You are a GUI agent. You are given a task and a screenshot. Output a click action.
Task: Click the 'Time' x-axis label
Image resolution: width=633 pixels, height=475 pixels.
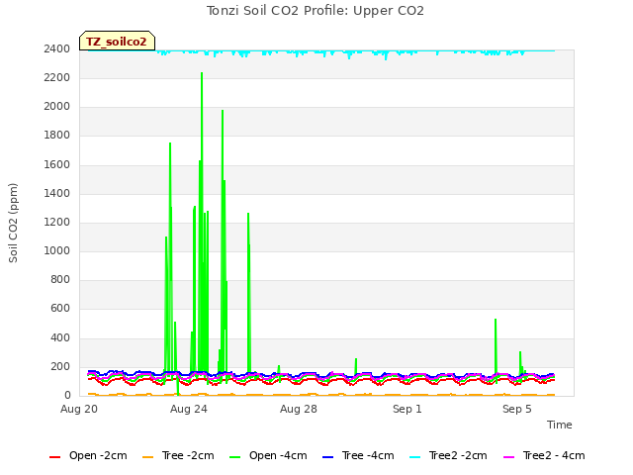click(560, 425)
